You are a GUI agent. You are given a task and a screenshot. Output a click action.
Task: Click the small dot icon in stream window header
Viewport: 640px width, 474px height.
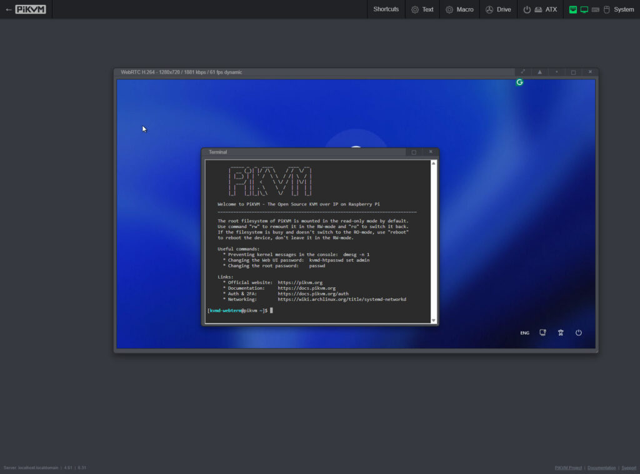[557, 72]
